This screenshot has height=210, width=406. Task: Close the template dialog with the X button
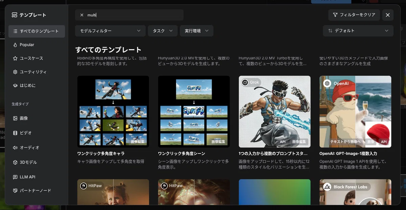pyautogui.click(x=388, y=15)
